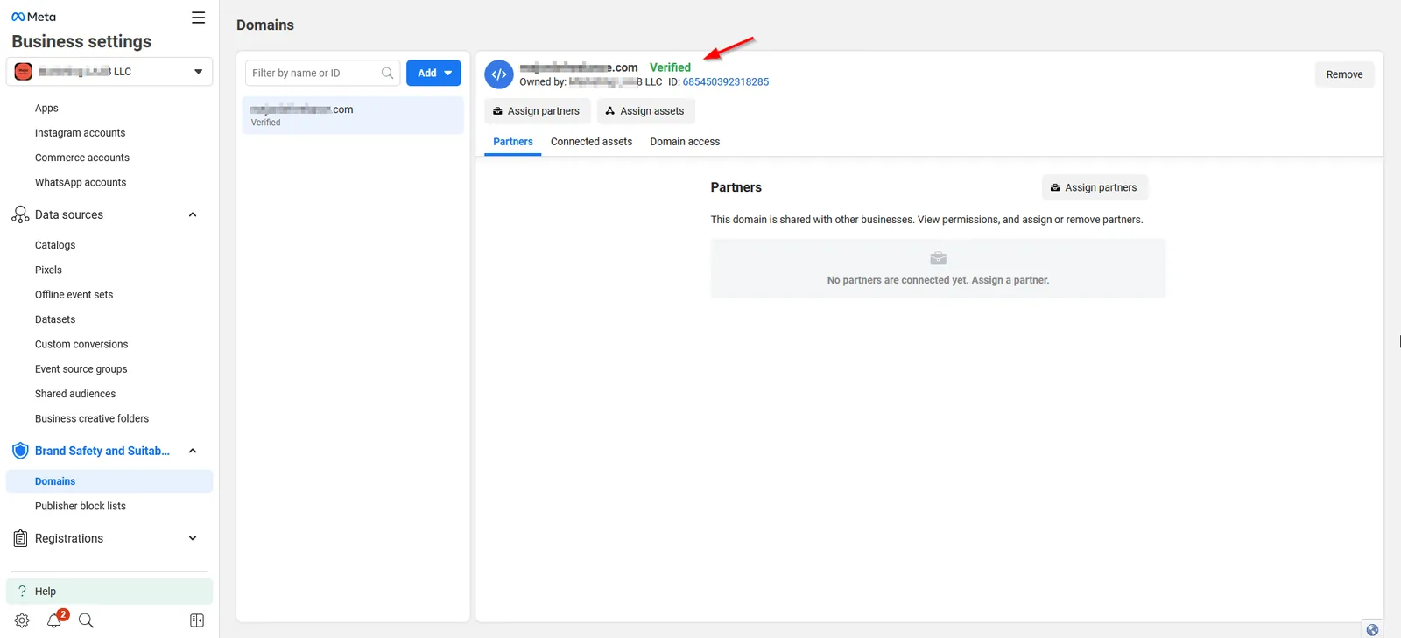
Task: Open the hamburger menu beside the Meta logo
Action: point(199,18)
